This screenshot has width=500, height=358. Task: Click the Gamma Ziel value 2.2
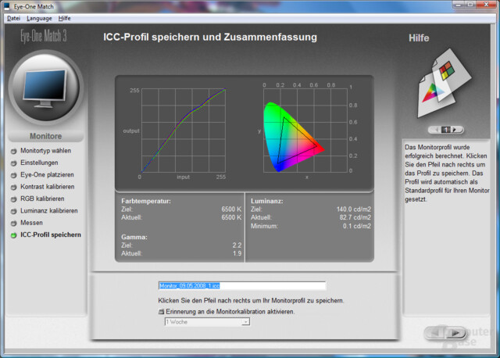pyautogui.click(x=237, y=245)
